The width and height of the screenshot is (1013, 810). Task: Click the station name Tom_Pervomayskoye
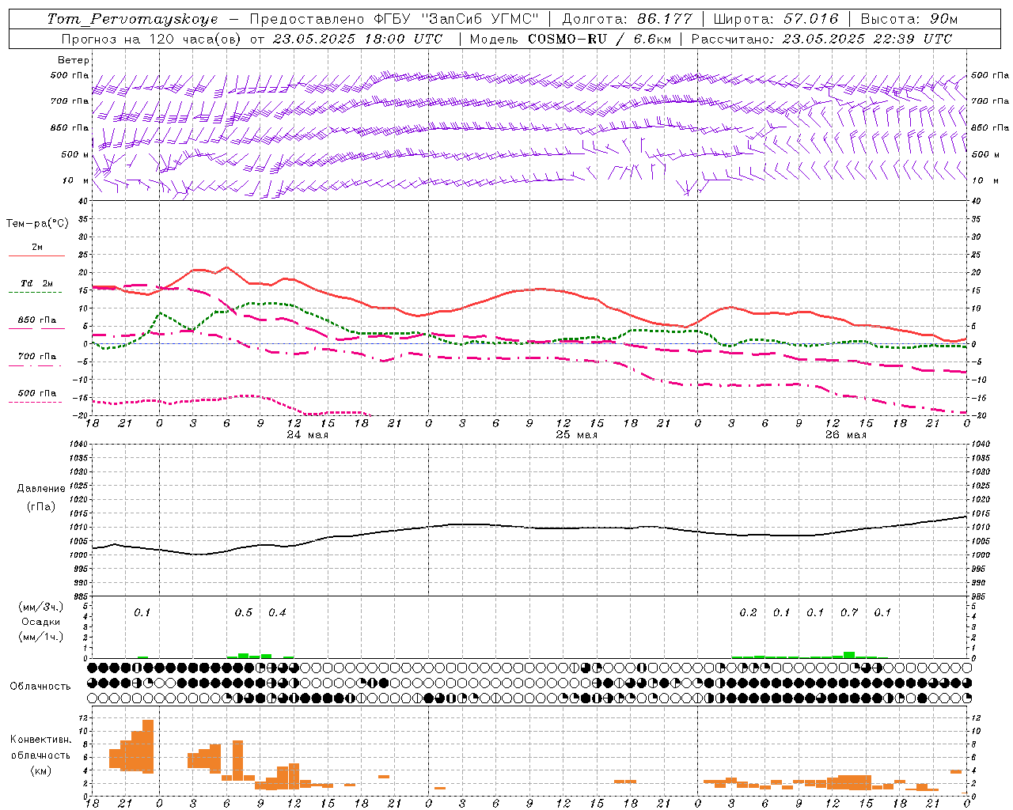132,19
